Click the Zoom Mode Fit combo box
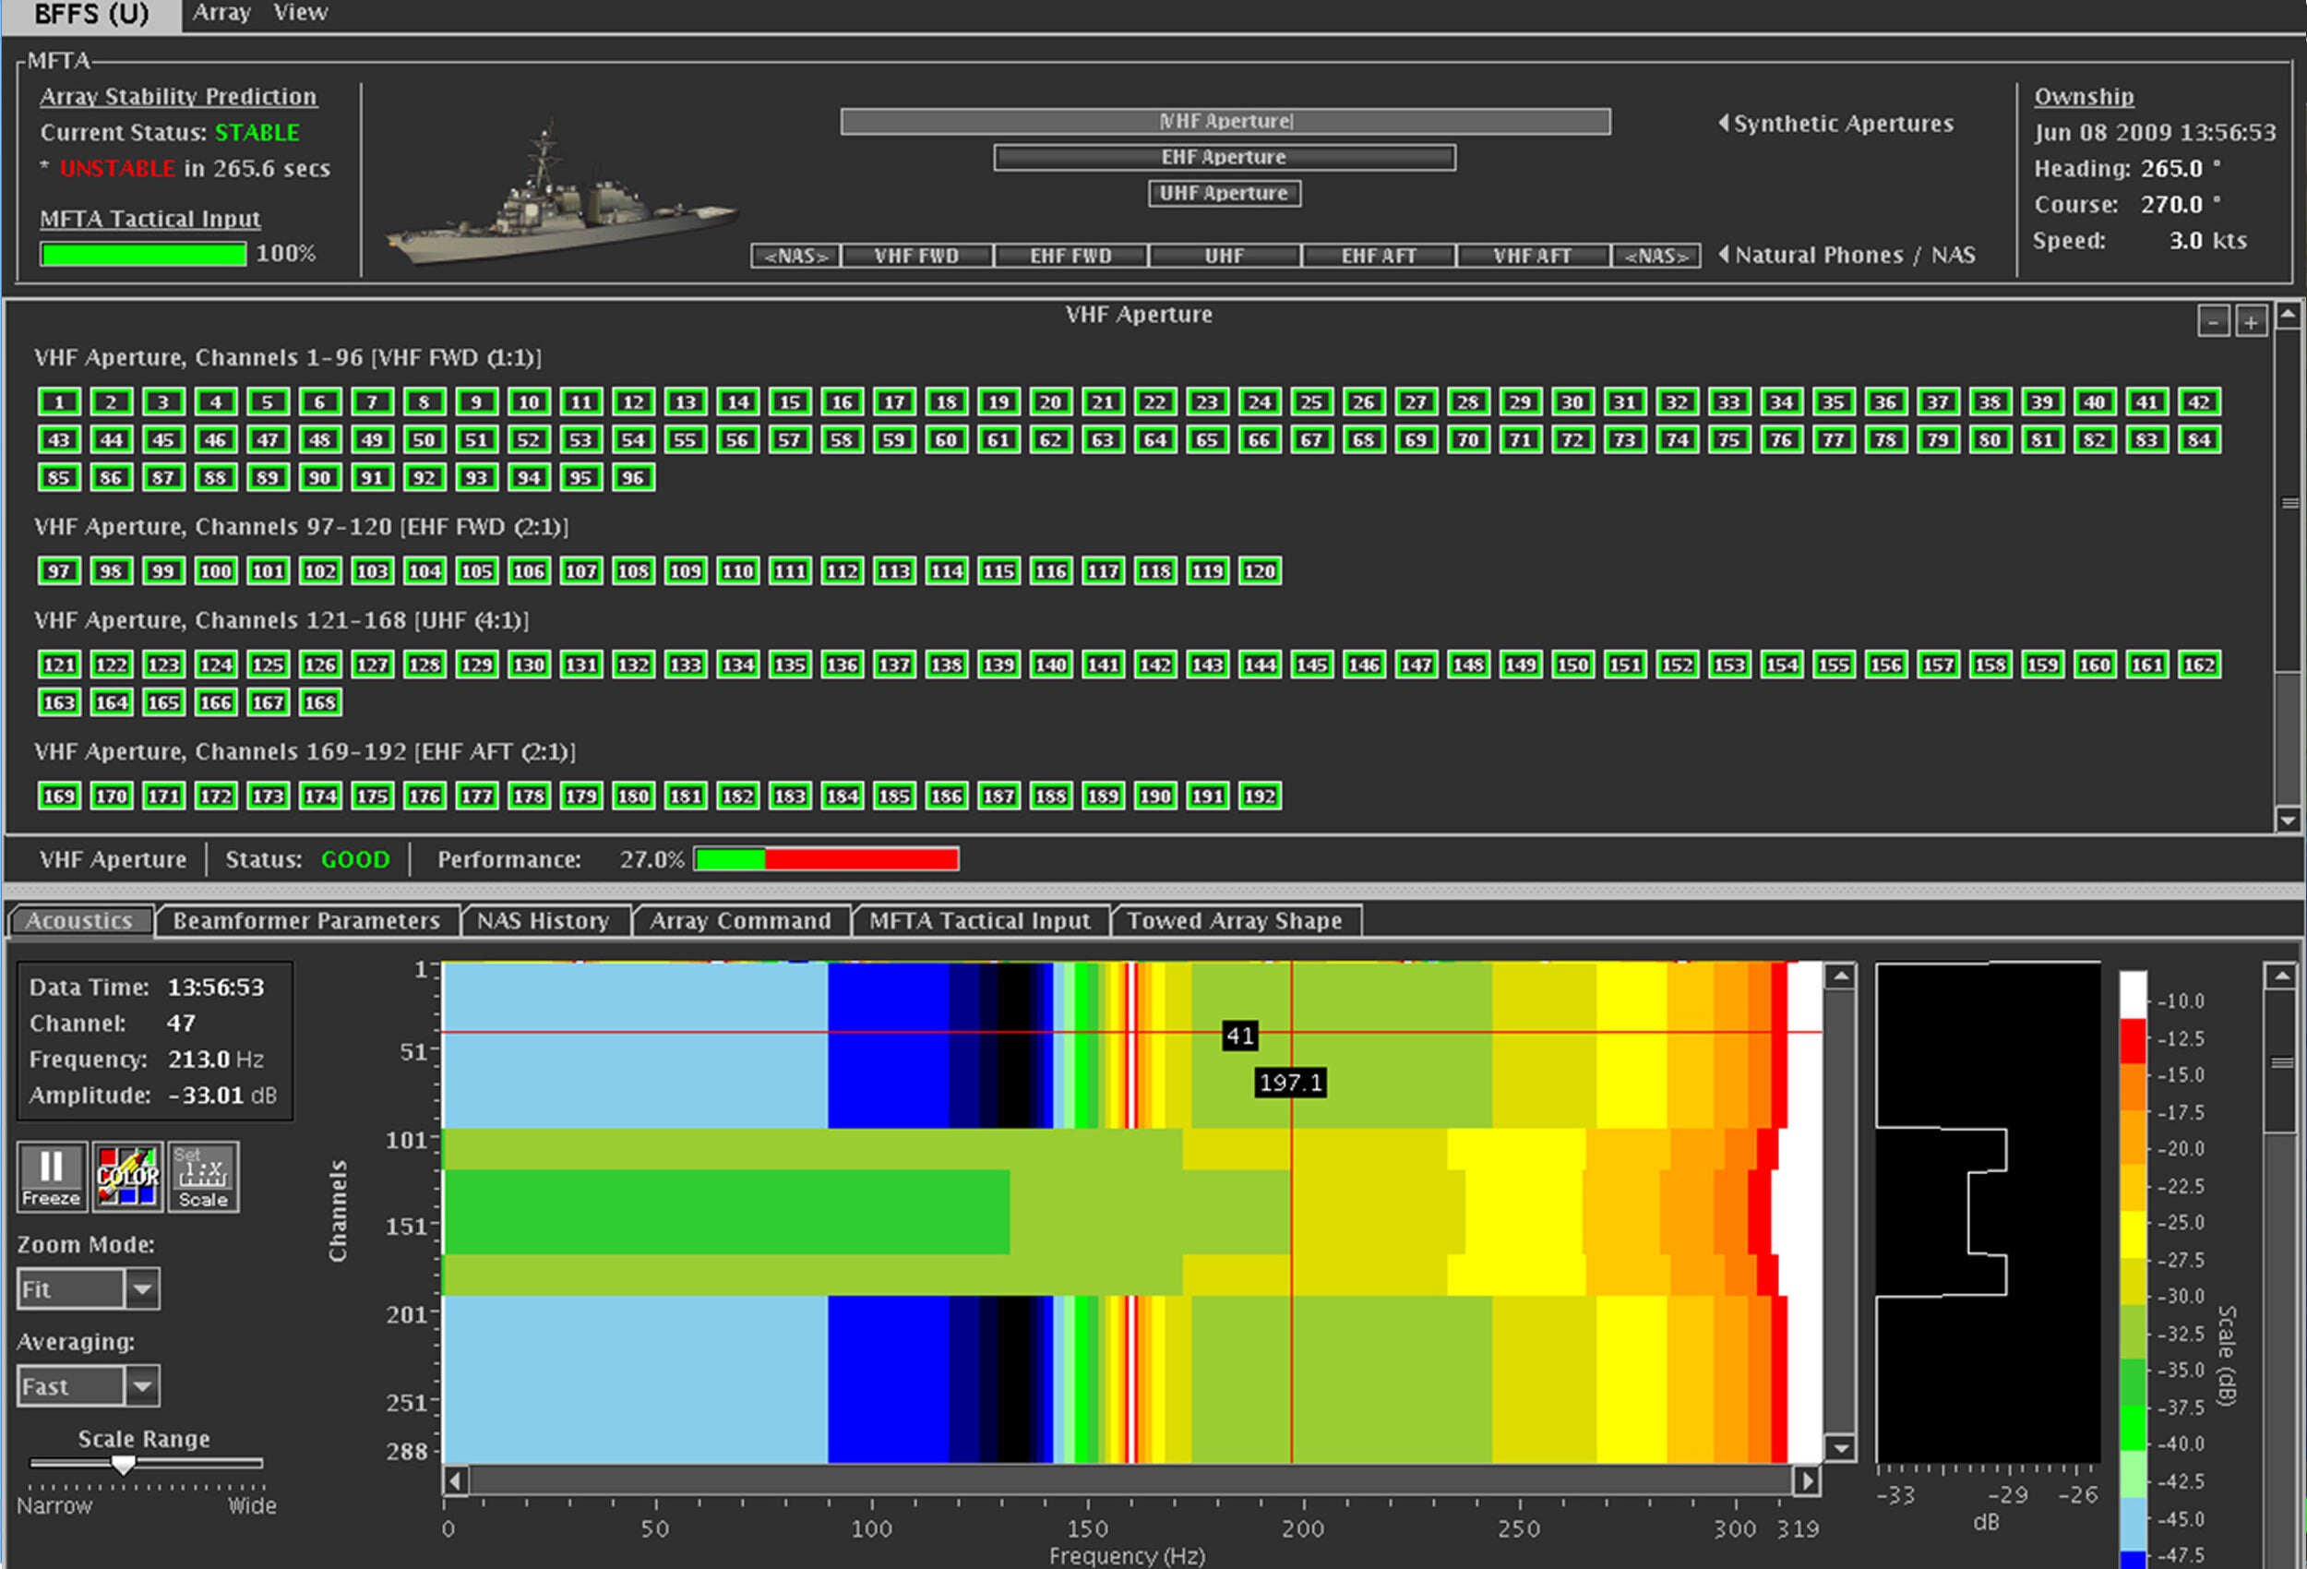The width and height of the screenshot is (2307, 1569). (88, 1289)
